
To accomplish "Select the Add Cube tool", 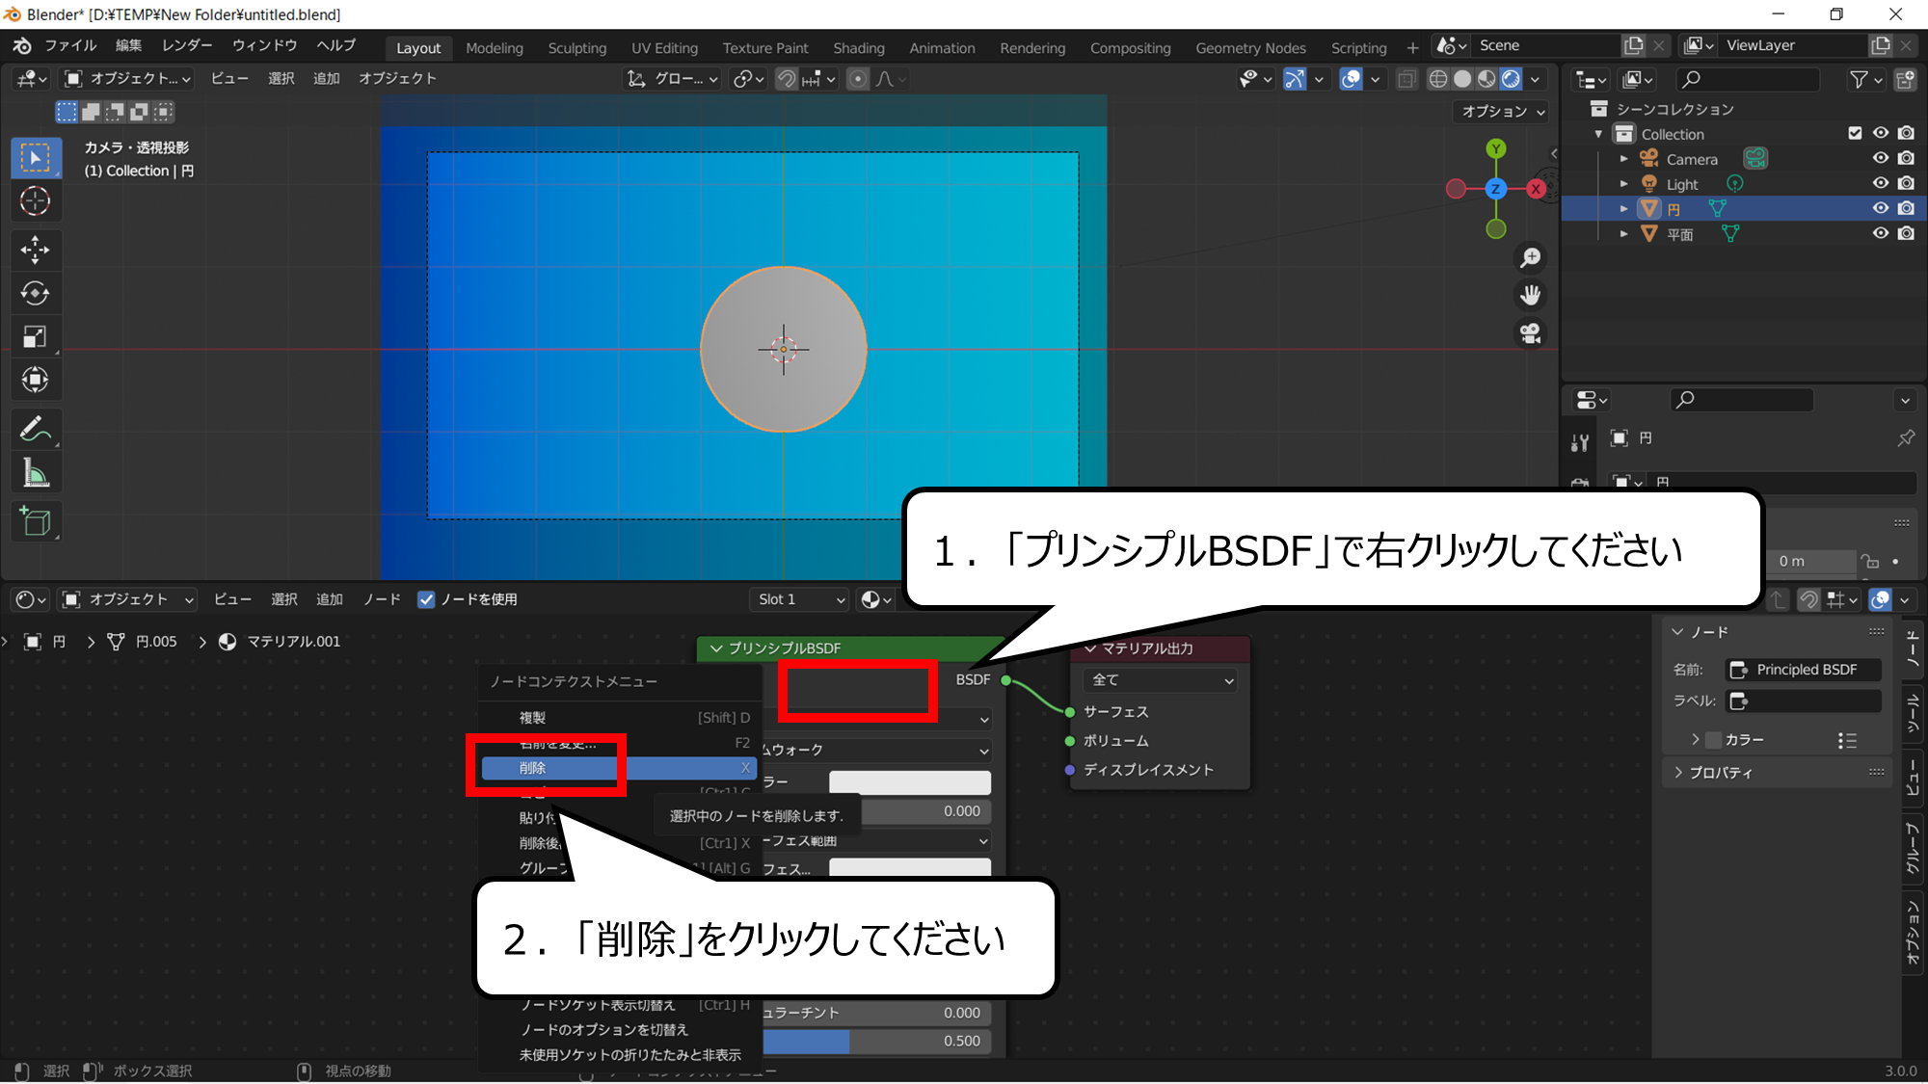I will (36, 521).
